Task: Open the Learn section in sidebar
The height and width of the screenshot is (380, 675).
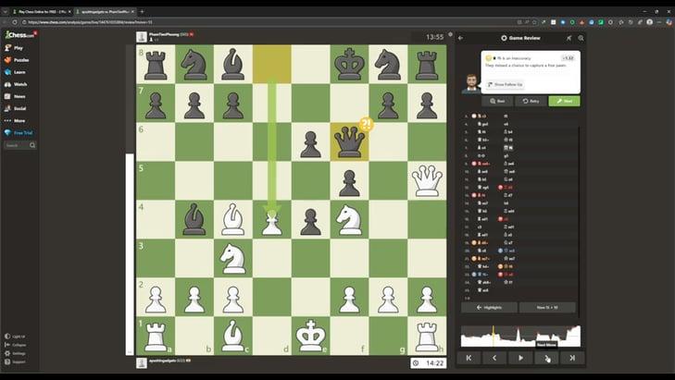Action: [19, 71]
